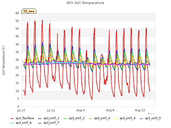Click the Jul 31 x-axis tick label
This screenshot has height=128, width=171.
(x=51, y=110)
